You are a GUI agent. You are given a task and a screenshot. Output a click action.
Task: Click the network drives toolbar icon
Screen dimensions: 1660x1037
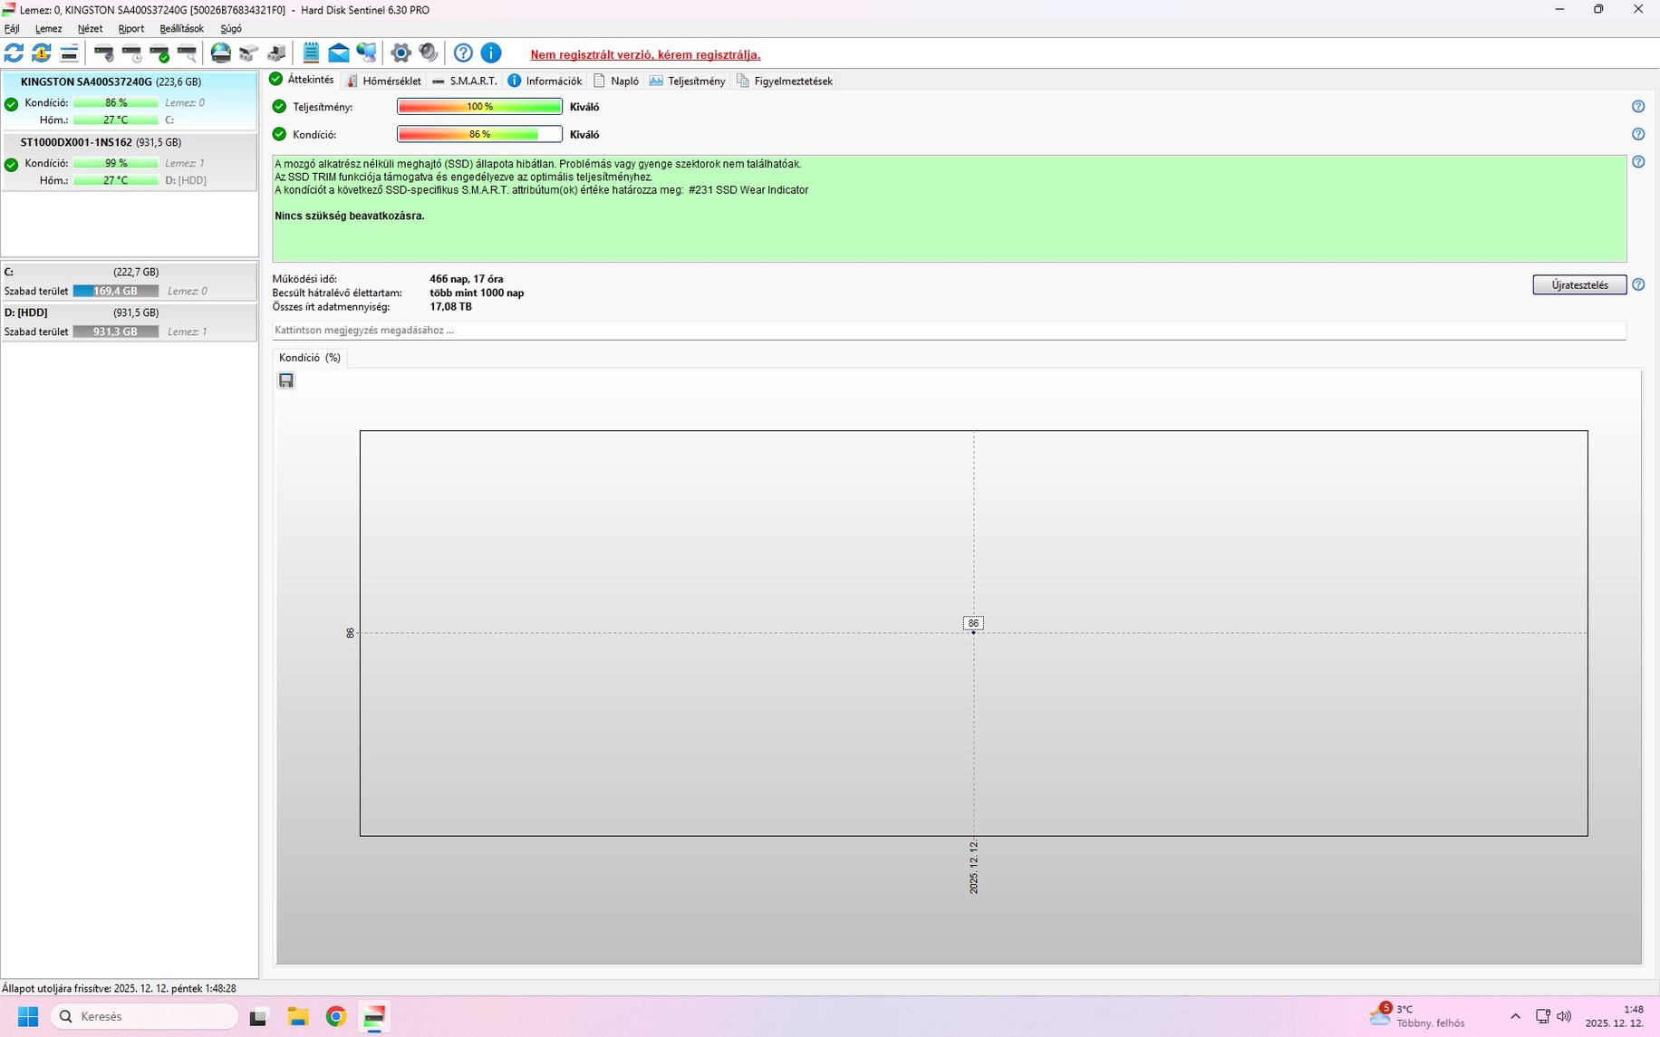[x=248, y=53]
